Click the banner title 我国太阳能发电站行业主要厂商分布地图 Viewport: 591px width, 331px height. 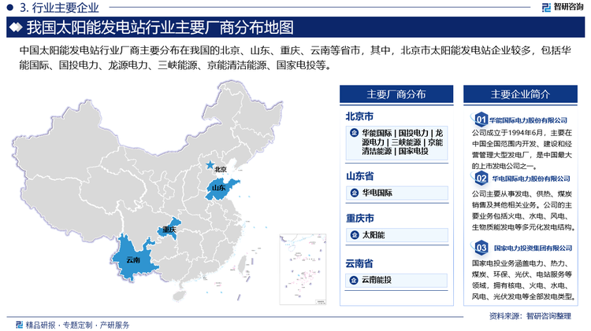pyautogui.click(x=160, y=27)
